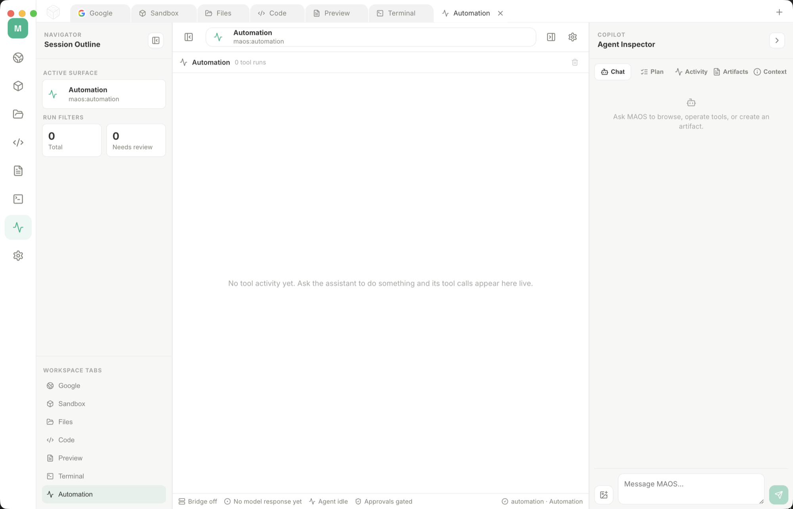Viewport: 793px width, 509px height.
Task: Select the Activity tab in Agent Inspector
Action: tap(691, 72)
